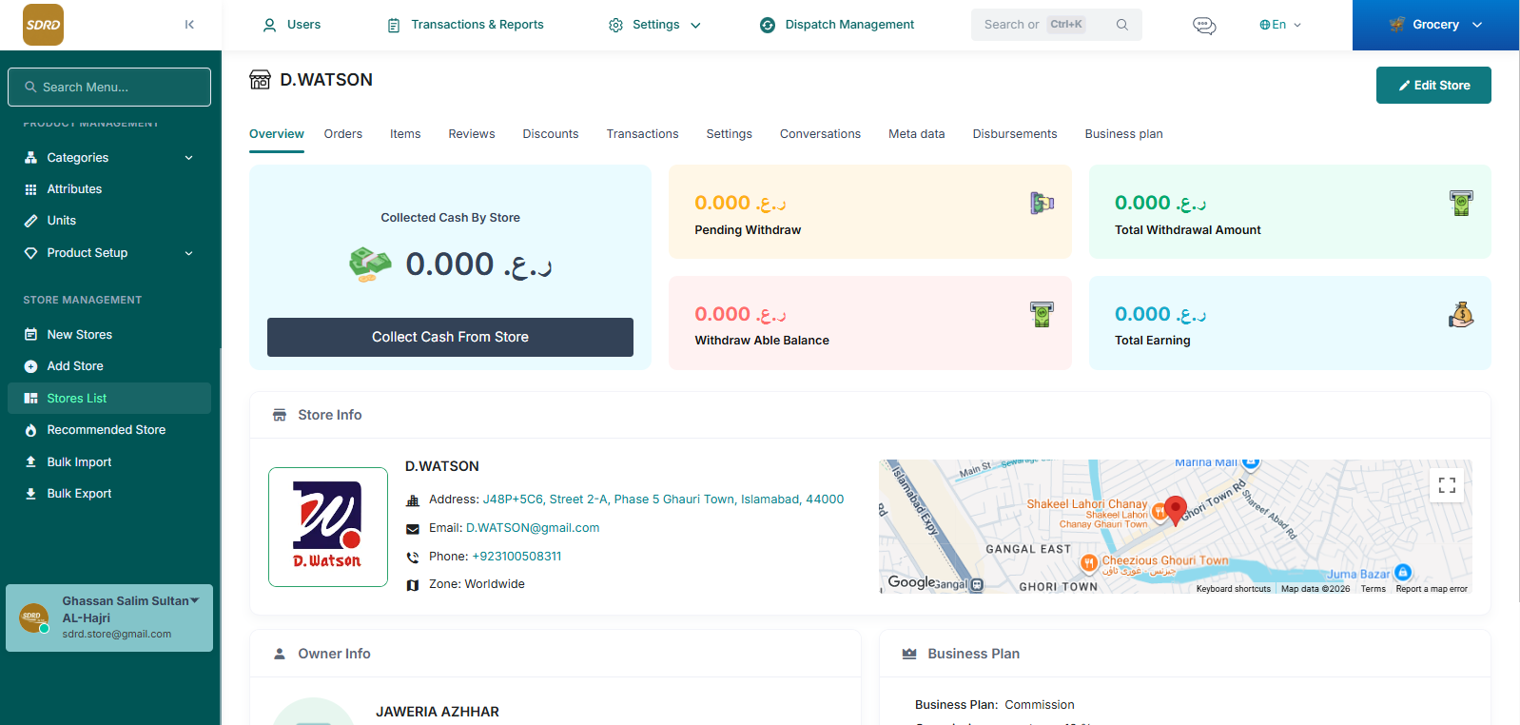Open the En language dropdown

tap(1280, 25)
